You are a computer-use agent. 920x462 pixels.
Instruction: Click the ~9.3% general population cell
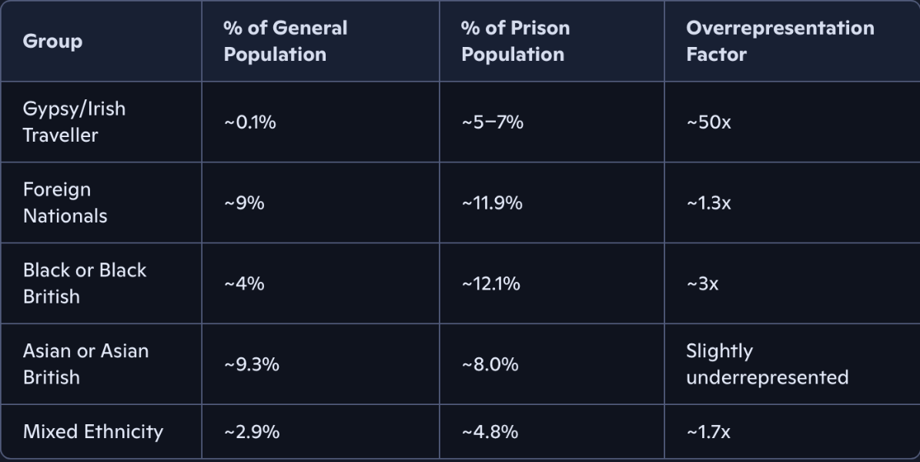tap(251, 365)
